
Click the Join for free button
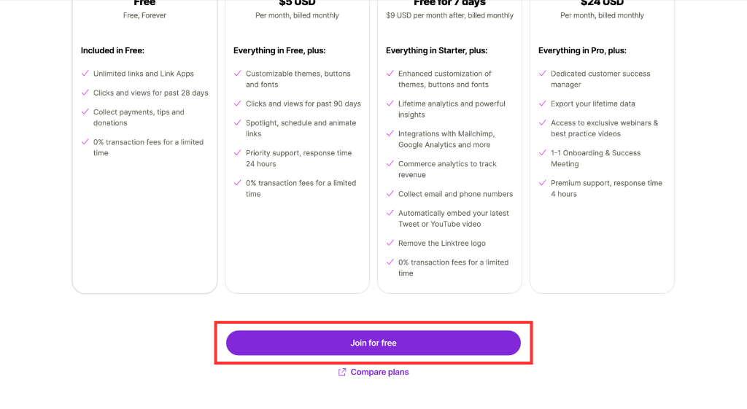tap(373, 343)
